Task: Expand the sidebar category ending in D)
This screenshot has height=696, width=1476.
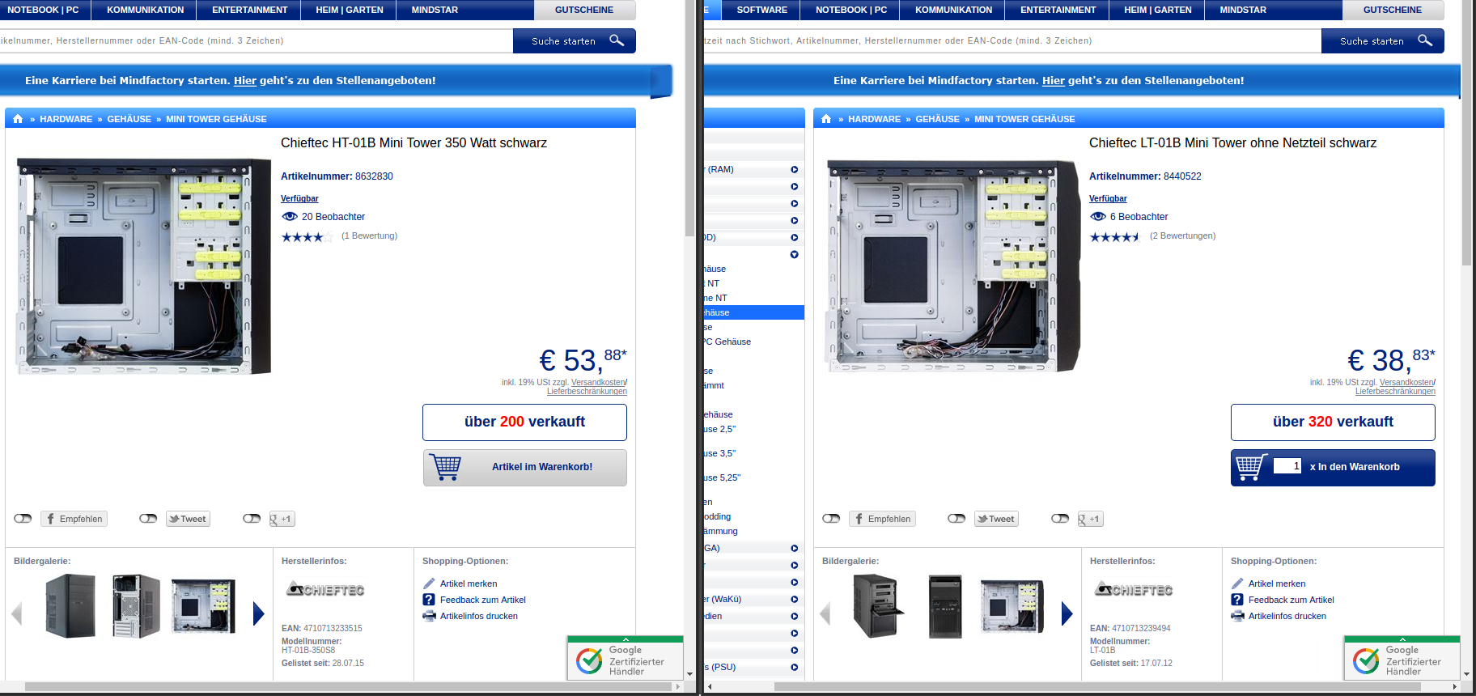Action: (x=795, y=237)
